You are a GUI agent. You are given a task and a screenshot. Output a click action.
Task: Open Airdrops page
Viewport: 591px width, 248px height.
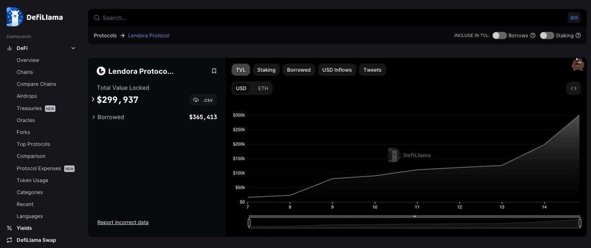tap(27, 96)
